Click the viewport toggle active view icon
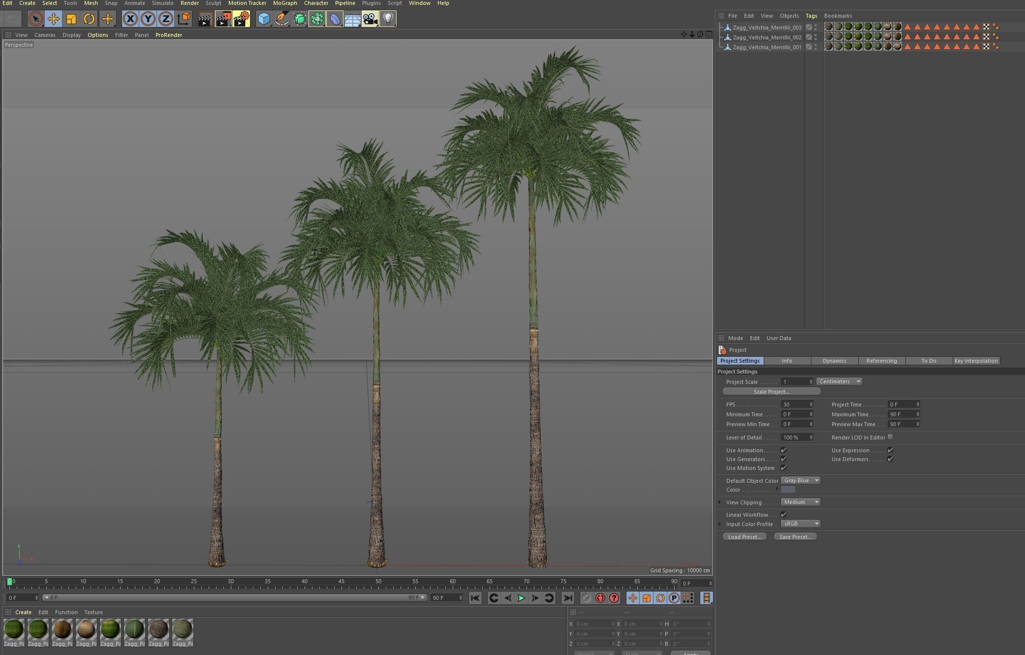Viewport: 1025px width, 655px height. point(709,34)
